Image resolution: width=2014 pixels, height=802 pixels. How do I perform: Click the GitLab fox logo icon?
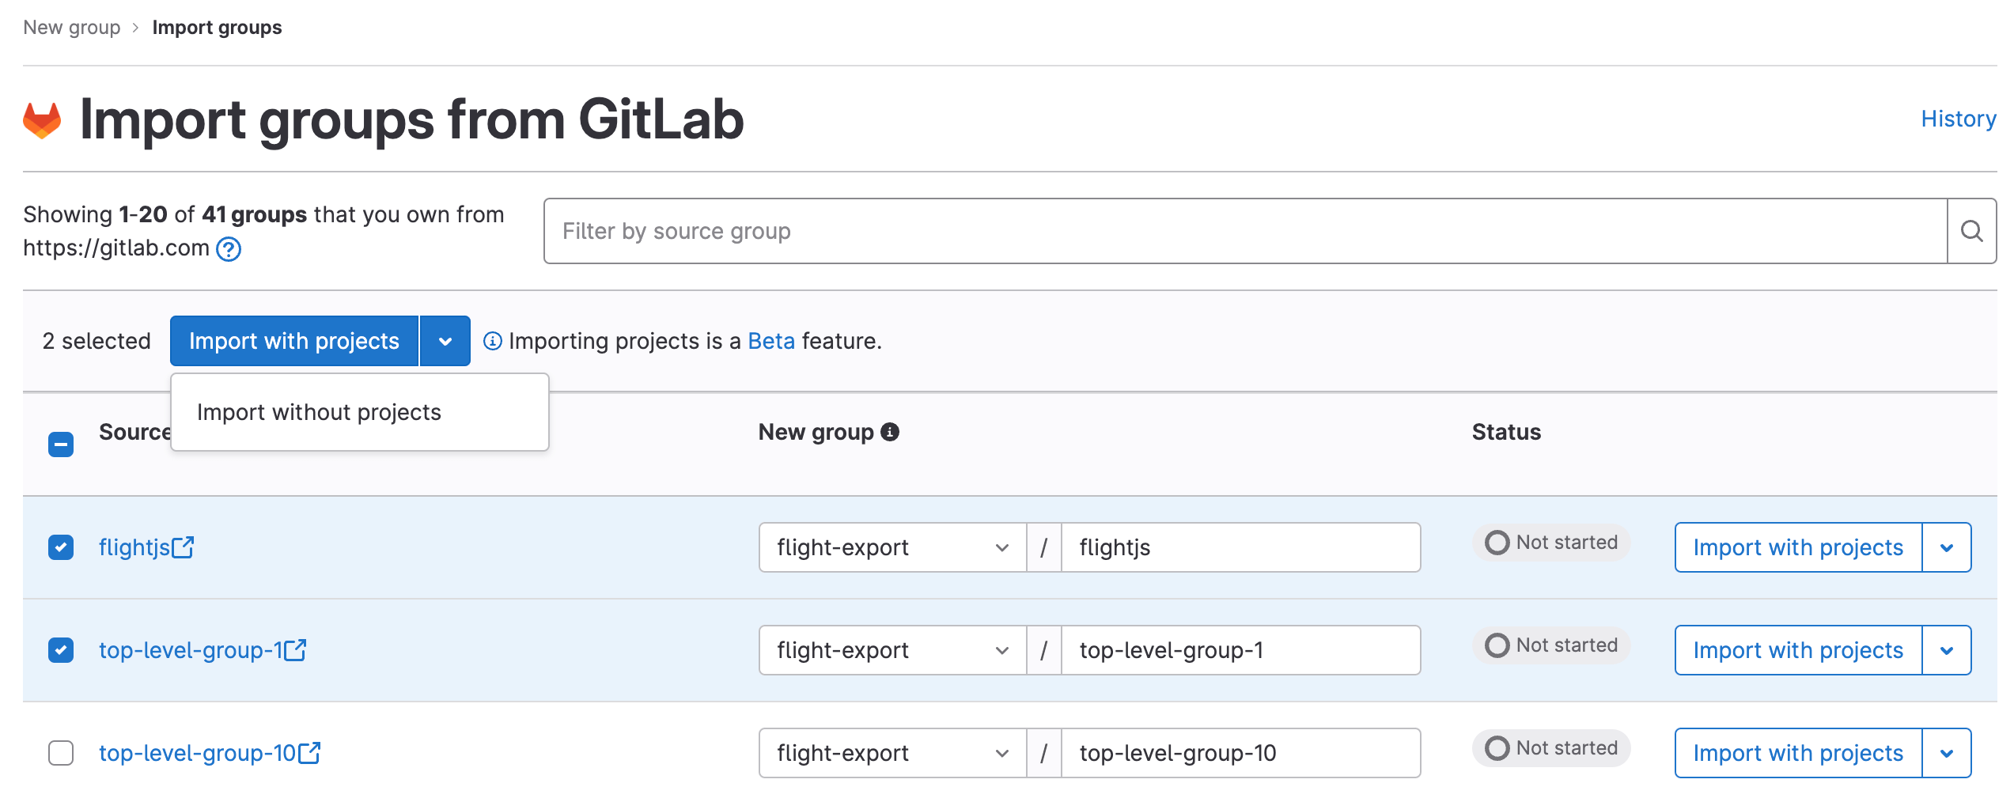41,120
